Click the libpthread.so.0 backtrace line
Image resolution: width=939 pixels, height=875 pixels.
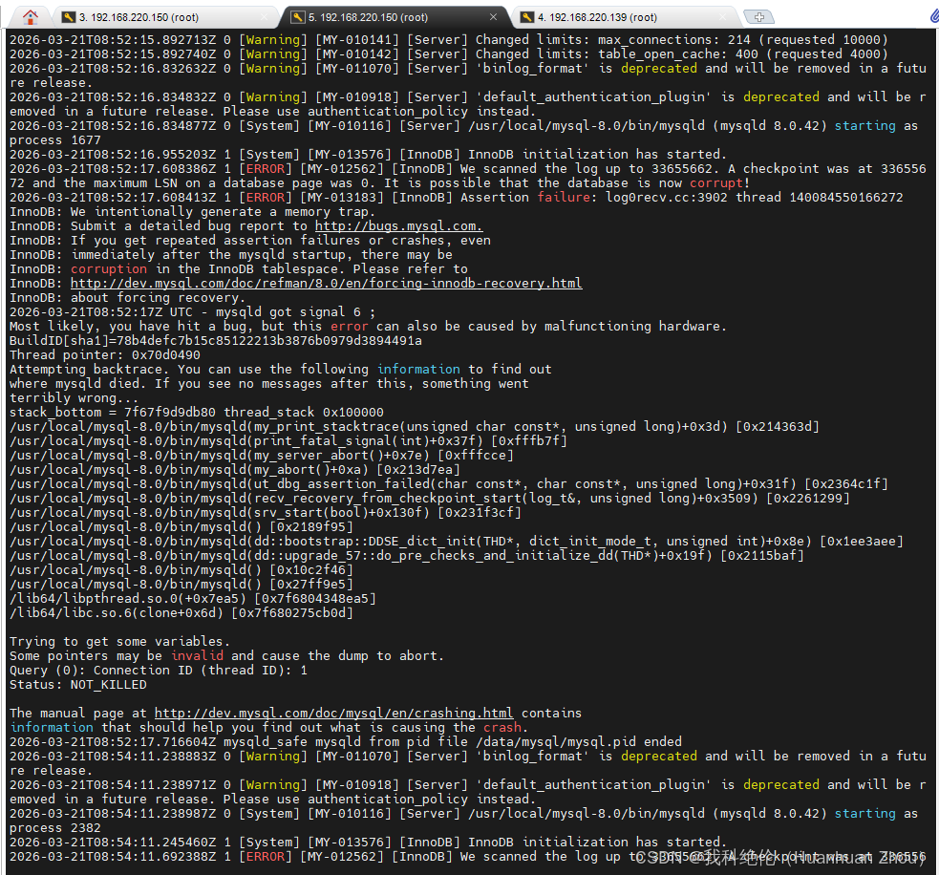pyautogui.click(x=193, y=599)
